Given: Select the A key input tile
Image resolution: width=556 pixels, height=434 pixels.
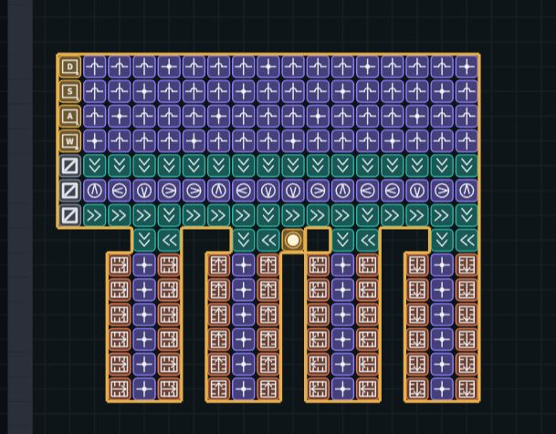Looking at the screenshot, I should tap(70, 116).
